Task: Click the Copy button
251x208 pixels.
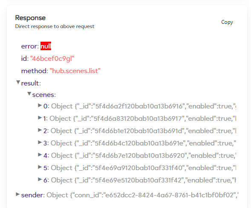Action: click(227, 22)
